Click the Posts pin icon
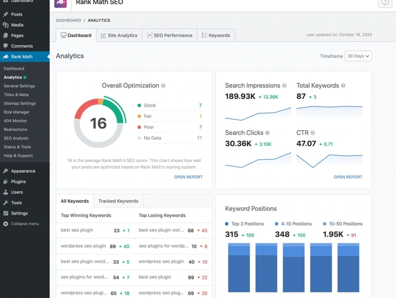The image size is (396, 298). 6,14
